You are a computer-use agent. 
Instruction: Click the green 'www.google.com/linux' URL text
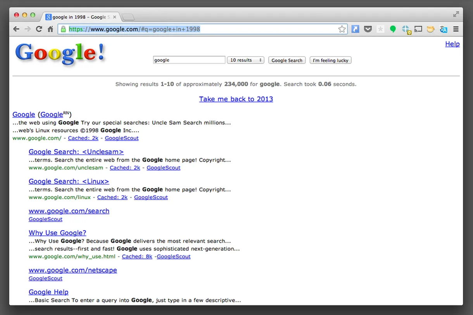(60, 197)
